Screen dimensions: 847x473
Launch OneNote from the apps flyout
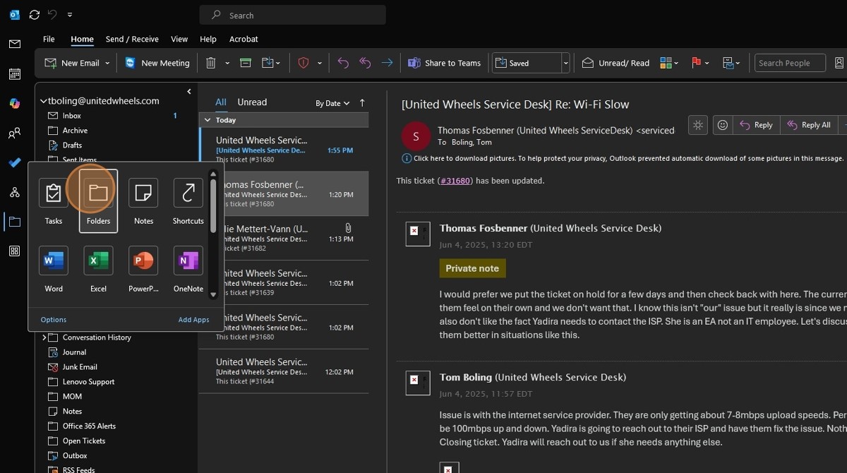coord(188,269)
